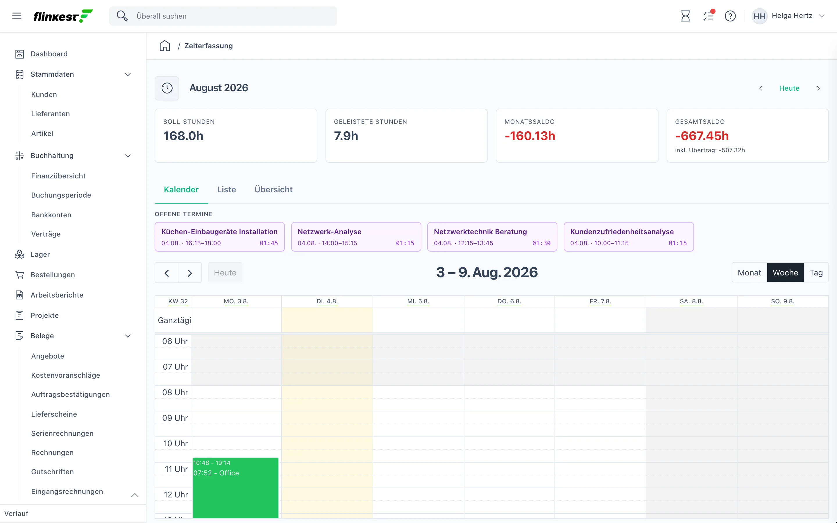This screenshot has width=837, height=523.
Task: Click the Buchhaltung calculator icon
Action: [x=19, y=156]
